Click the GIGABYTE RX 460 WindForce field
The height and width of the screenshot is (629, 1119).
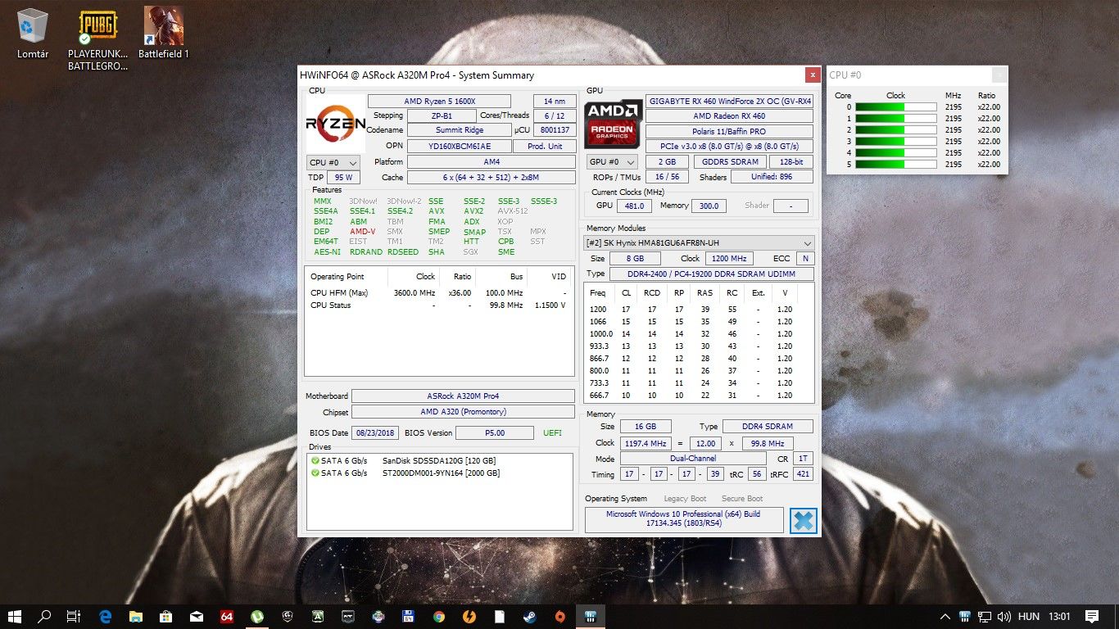coord(729,102)
